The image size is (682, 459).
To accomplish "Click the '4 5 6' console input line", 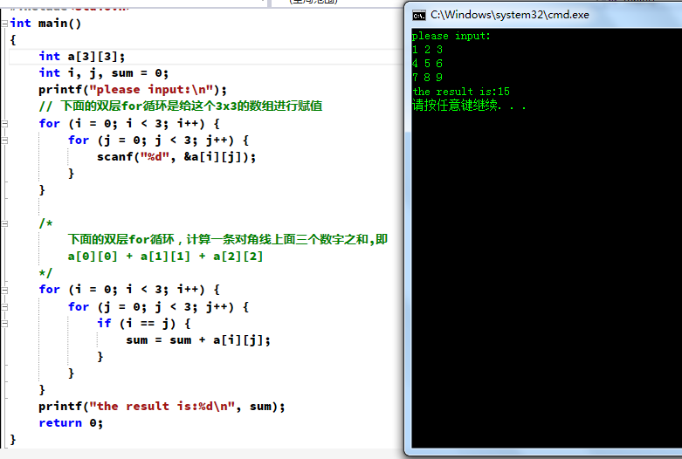I will (x=428, y=64).
